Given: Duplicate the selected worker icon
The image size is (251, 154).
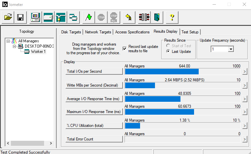Looking at the screenshot, I should click(x=73, y=17).
